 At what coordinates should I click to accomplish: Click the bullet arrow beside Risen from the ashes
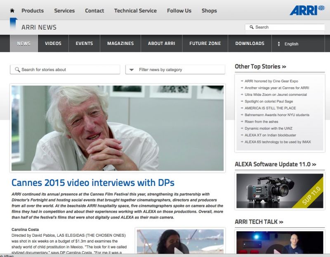click(242, 121)
